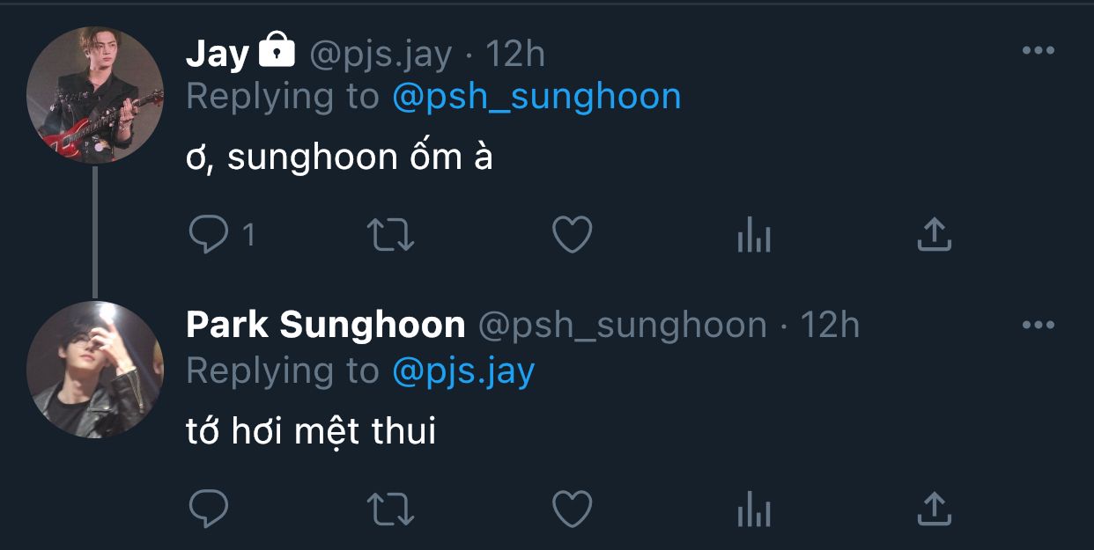
Task: Open Park Sunghoon's profile picture
Action: (95, 370)
